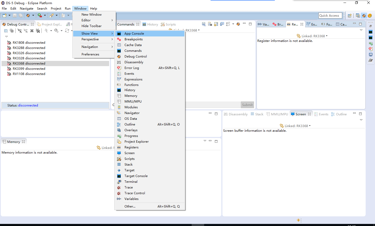375x226 pixels.
Task: Click the Save icon in main toolbar
Action: pyautogui.click(x=15, y=16)
